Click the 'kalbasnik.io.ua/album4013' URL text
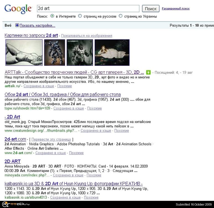Screen dimensions: 214x208 click(26, 197)
